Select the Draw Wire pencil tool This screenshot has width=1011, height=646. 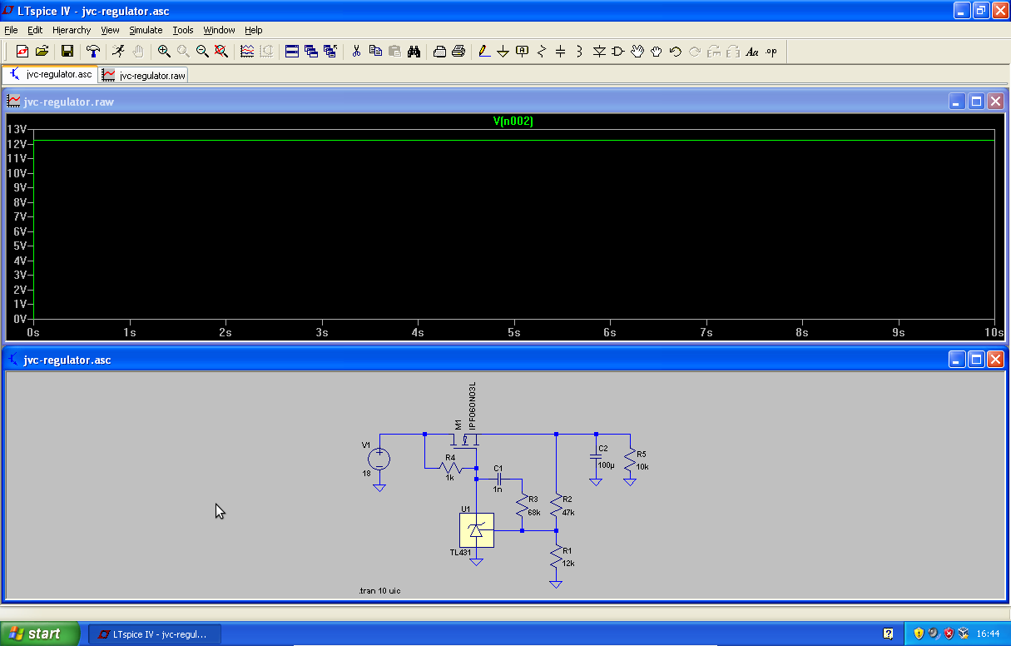pyautogui.click(x=484, y=52)
